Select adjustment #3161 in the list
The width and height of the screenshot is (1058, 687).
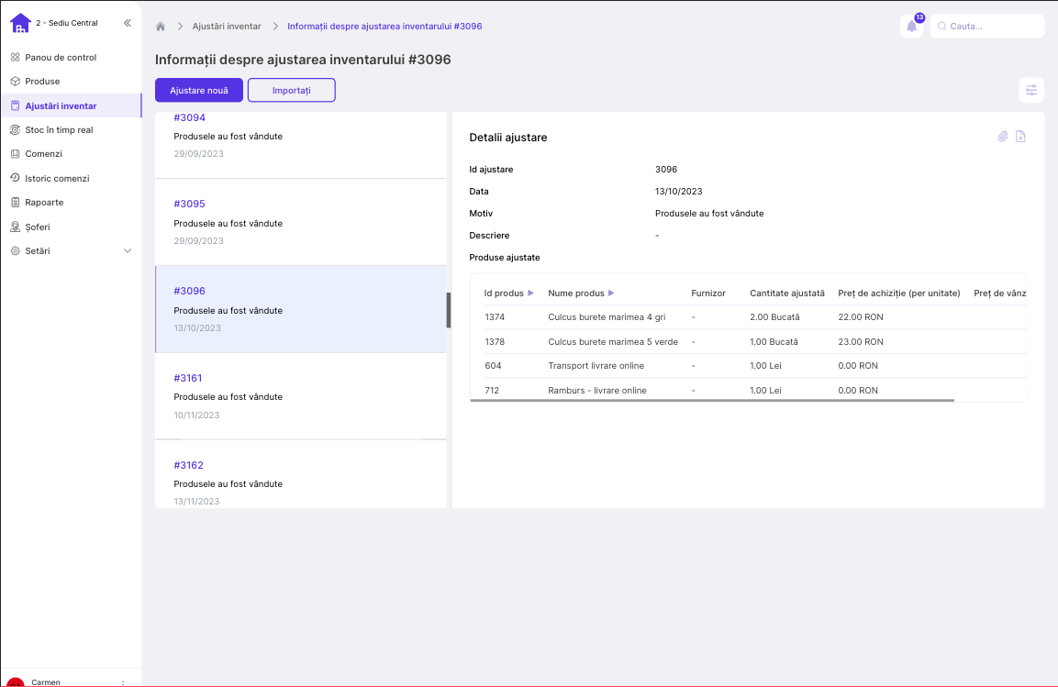click(189, 378)
